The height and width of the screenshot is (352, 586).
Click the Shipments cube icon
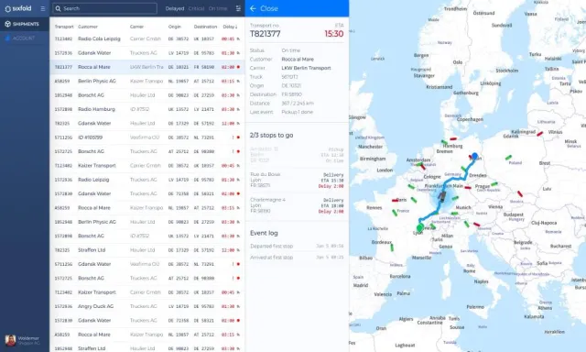[8, 24]
